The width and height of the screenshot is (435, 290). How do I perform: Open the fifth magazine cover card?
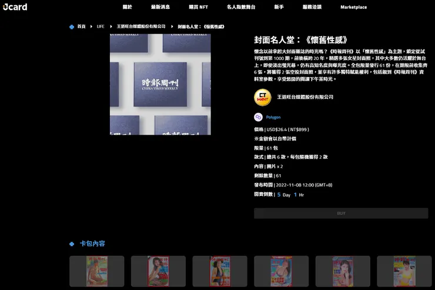click(x=343, y=271)
